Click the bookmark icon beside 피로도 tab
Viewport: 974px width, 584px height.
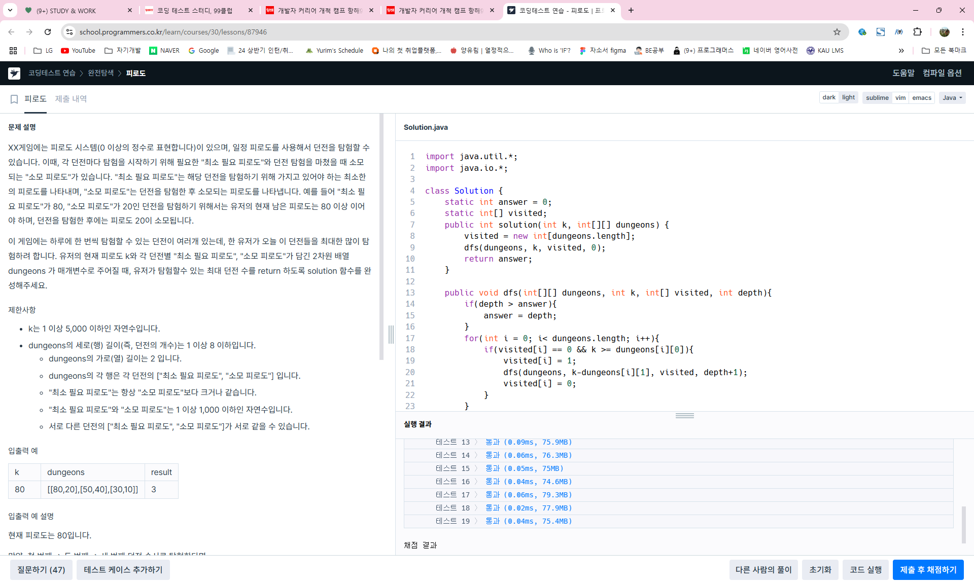coord(14,99)
